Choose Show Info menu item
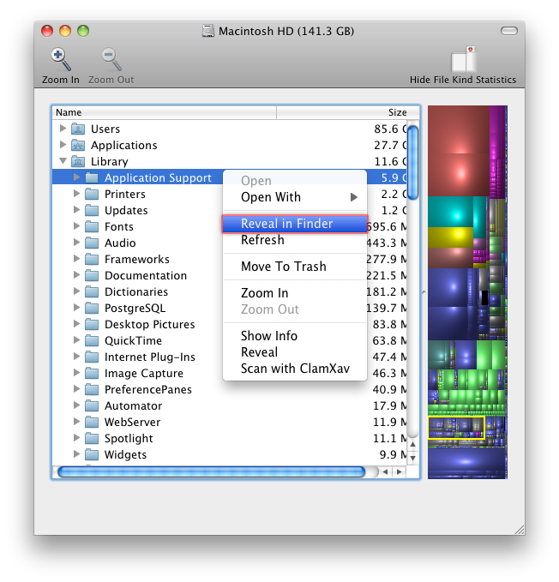559x582 pixels. (295, 336)
